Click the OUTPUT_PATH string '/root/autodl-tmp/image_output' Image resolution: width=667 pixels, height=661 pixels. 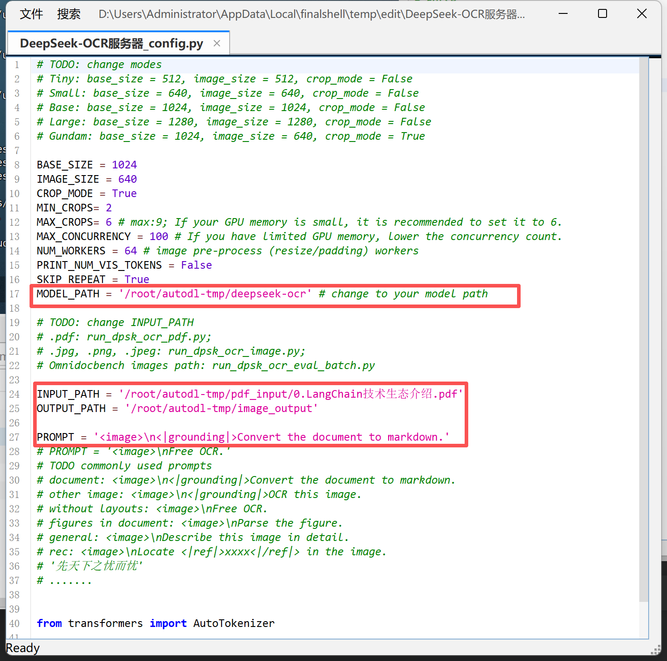point(221,408)
